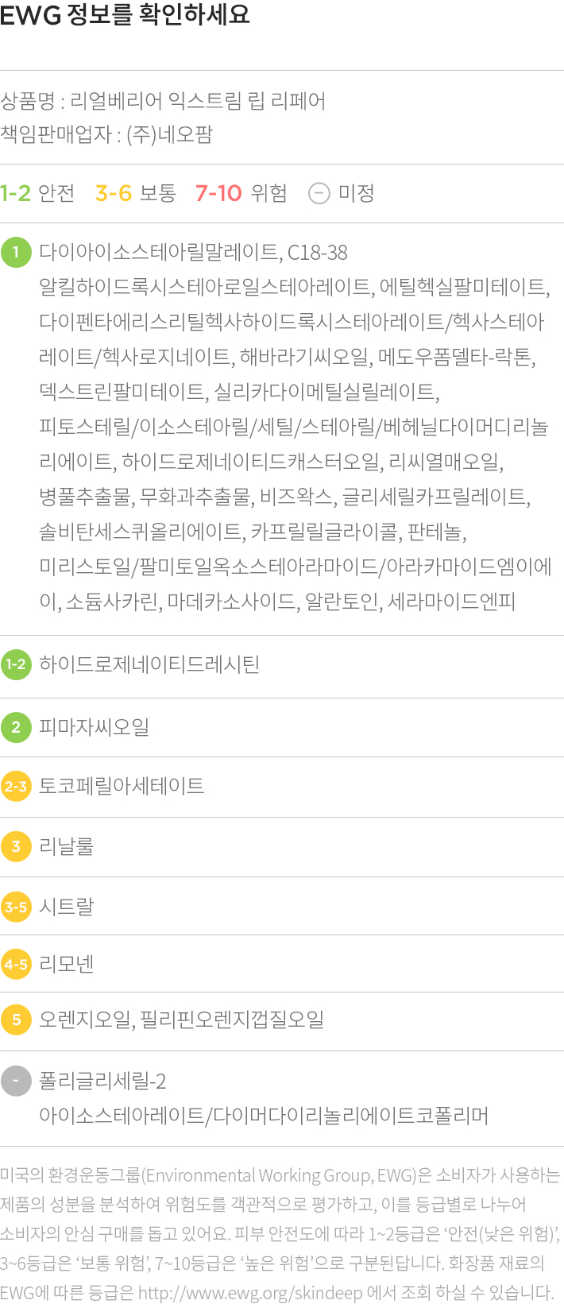This screenshot has height=1304, width=564.
Task: Click the 토코페릴아세테이트 ingredient text
Action: (122, 787)
